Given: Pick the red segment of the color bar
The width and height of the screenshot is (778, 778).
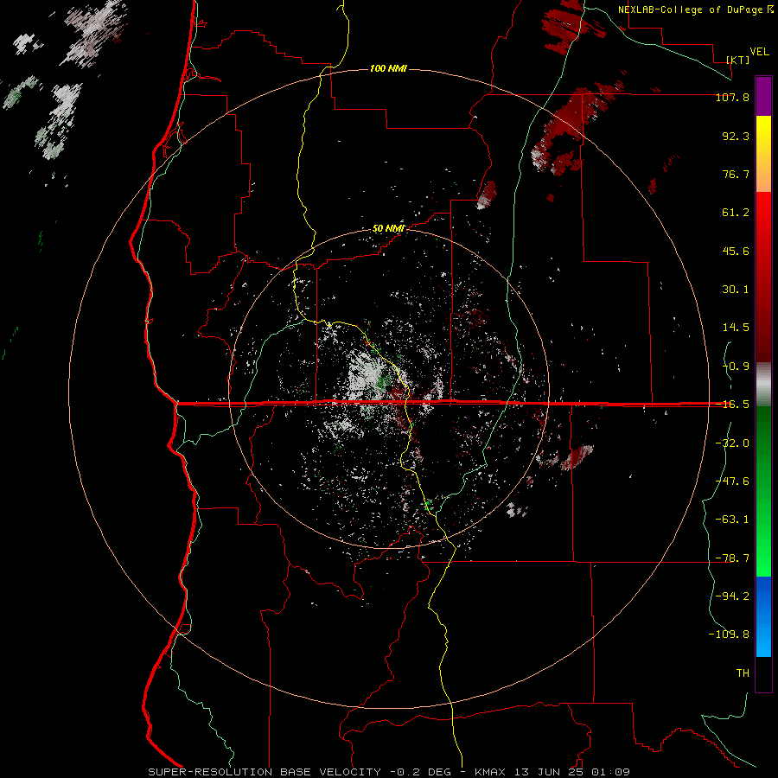Looking at the screenshot, I should (x=763, y=277).
